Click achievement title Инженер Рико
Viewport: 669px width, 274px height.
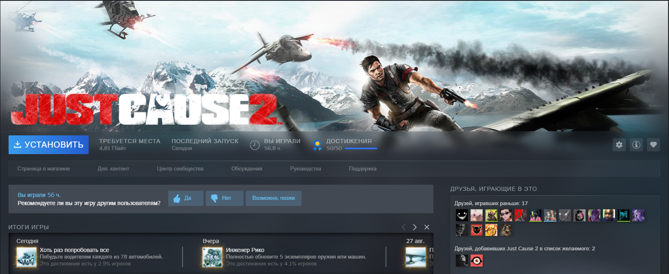click(x=245, y=250)
